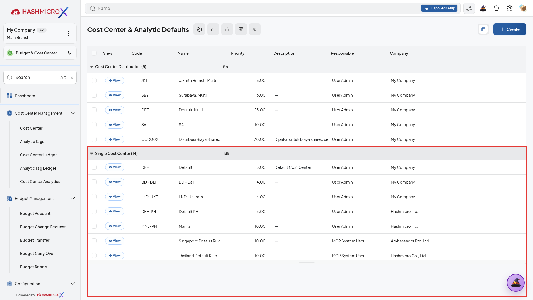Viewport: 533px width, 300px height.
Task: Click the horizontal scroll handle under the table
Action: coord(306,262)
